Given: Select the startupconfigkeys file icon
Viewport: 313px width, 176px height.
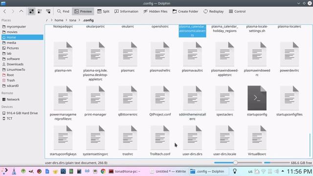Looking at the screenshot, I should [63, 138].
